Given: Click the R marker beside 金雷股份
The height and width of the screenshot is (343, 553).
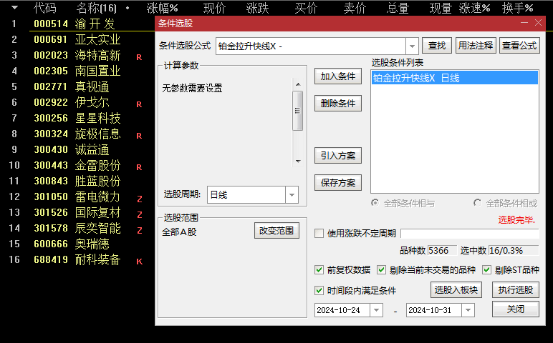Looking at the screenshot, I should 139,167.
